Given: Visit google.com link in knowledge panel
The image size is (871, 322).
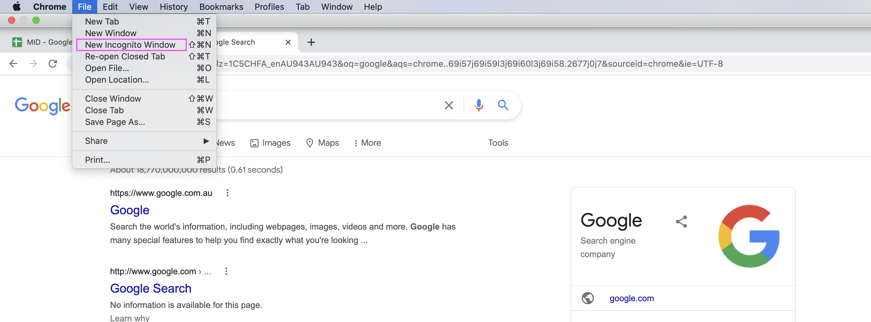Looking at the screenshot, I should pos(632,298).
